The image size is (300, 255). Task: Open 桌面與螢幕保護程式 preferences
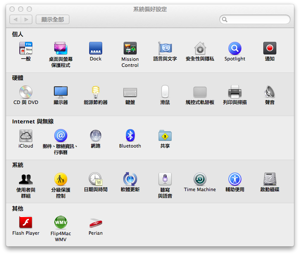(61, 48)
